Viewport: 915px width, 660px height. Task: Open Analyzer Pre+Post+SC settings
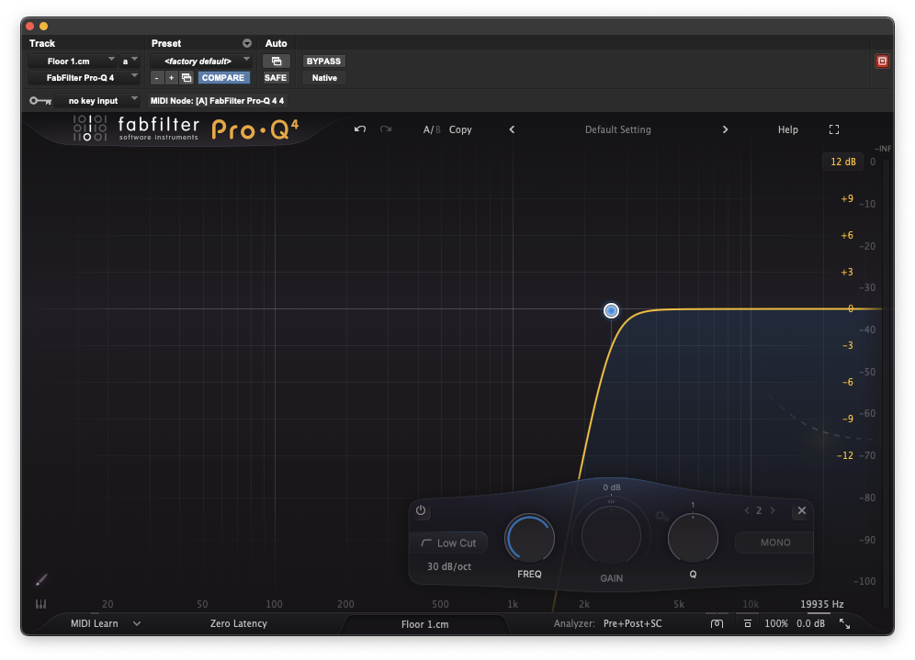click(633, 623)
